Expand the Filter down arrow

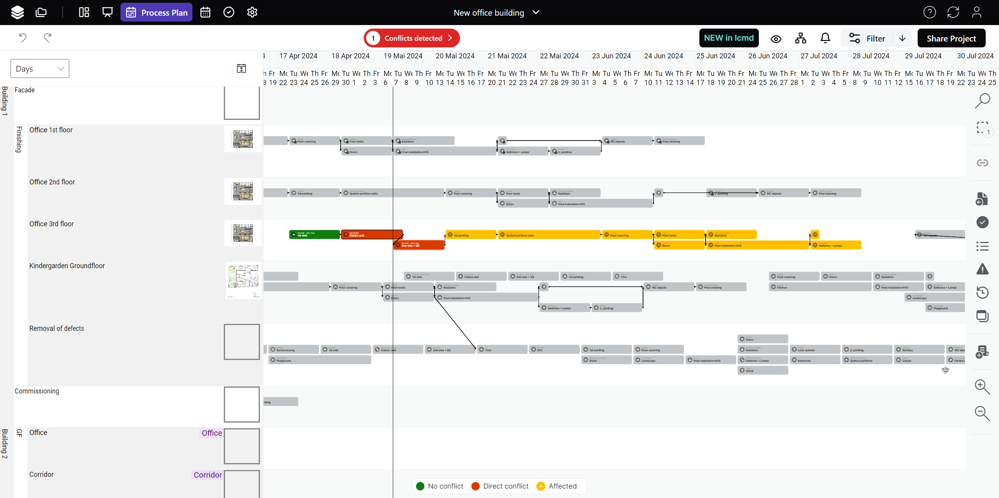tap(902, 38)
